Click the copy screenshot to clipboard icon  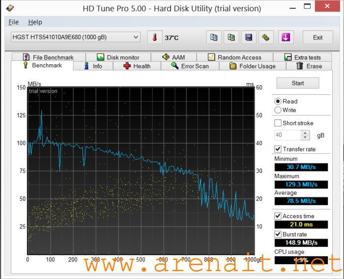point(231,37)
